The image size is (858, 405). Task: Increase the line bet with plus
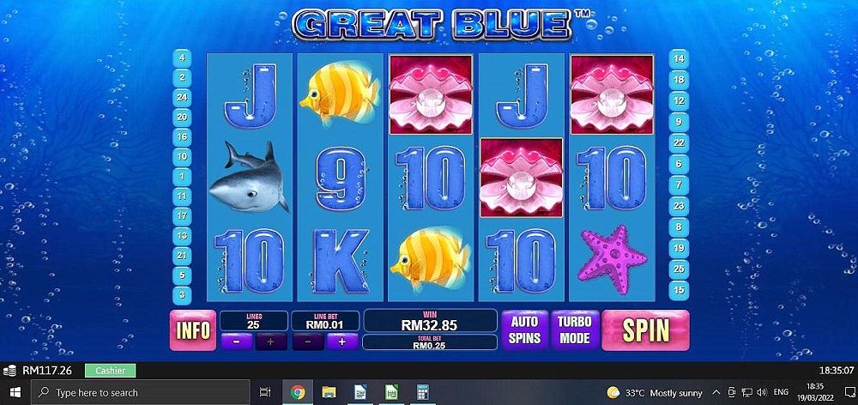(x=342, y=342)
